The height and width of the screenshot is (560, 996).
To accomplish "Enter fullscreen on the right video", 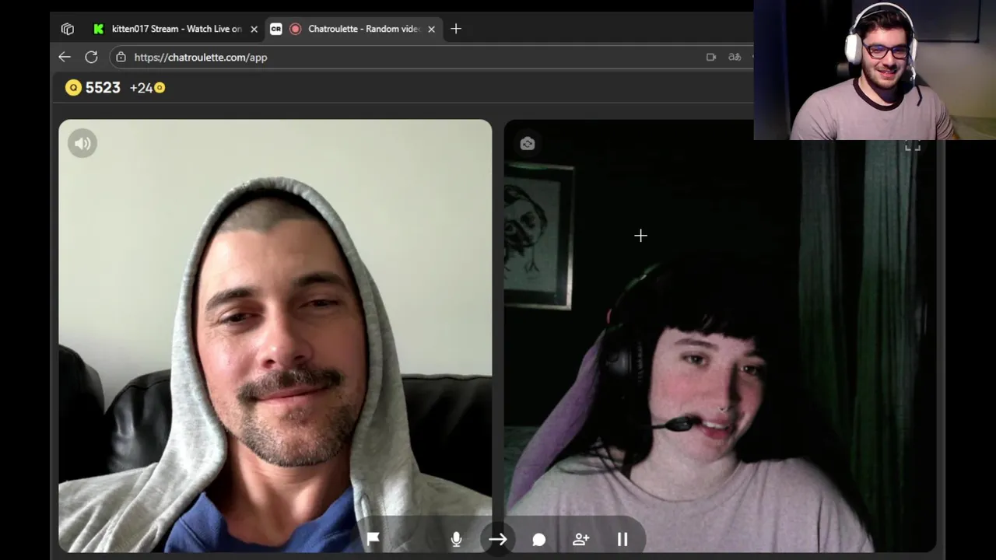I will (913, 145).
